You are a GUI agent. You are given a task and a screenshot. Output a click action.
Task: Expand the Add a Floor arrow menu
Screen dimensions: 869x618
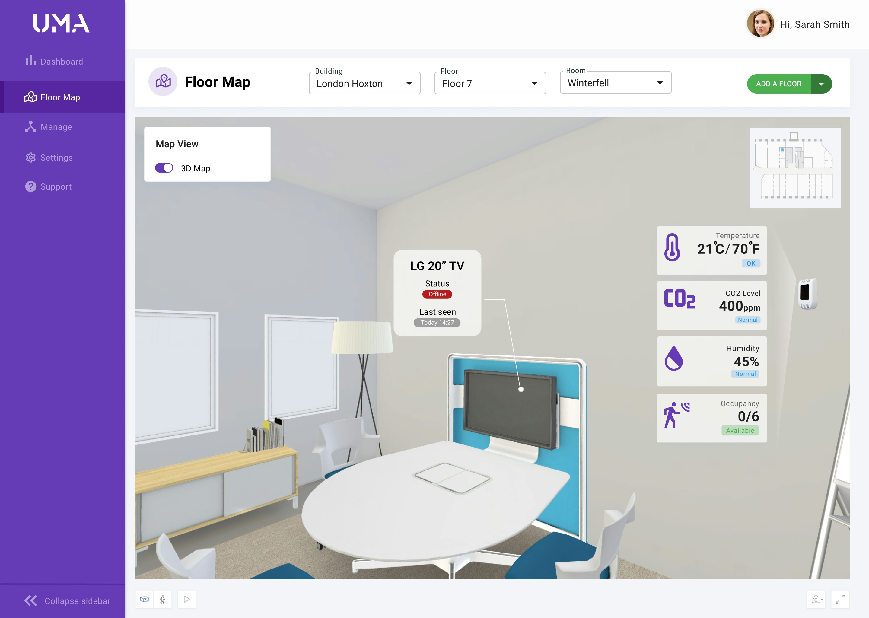pos(821,84)
